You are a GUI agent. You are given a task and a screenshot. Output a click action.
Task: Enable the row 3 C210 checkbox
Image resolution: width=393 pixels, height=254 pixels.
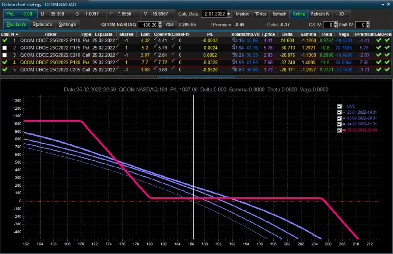[x=5, y=55]
